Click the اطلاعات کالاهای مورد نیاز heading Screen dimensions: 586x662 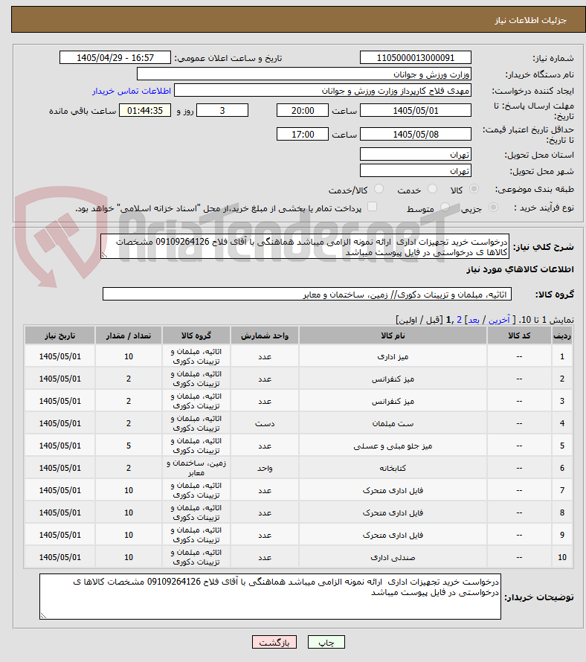pyautogui.click(x=520, y=269)
